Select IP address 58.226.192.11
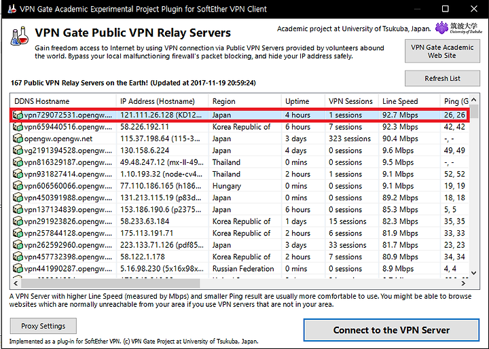This screenshot has width=489, height=349. coord(145,127)
